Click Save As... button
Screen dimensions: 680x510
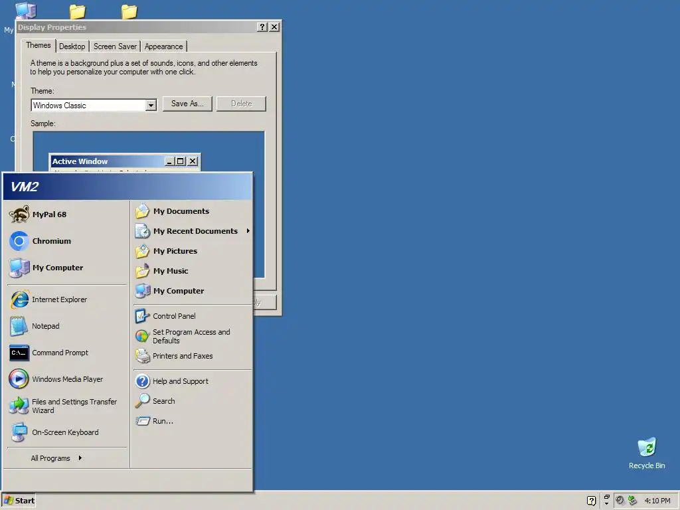click(x=187, y=104)
